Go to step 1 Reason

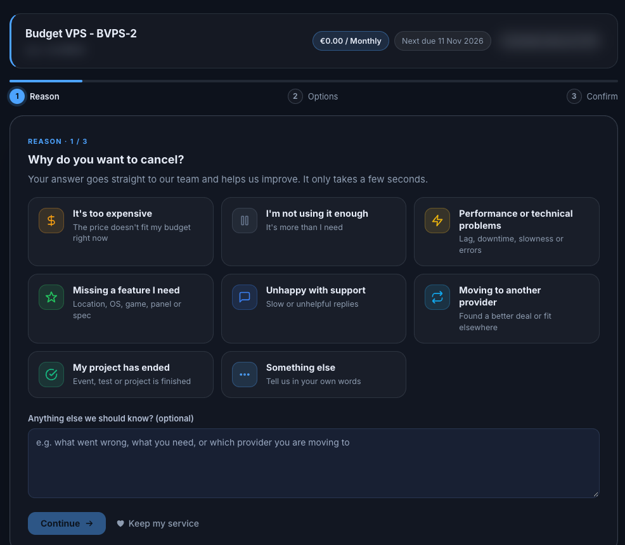tap(34, 96)
